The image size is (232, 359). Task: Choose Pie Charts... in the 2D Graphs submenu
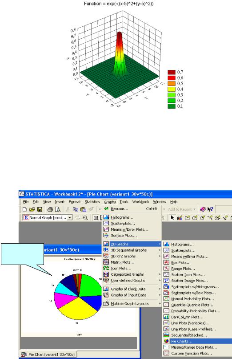(x=197, y=341)
